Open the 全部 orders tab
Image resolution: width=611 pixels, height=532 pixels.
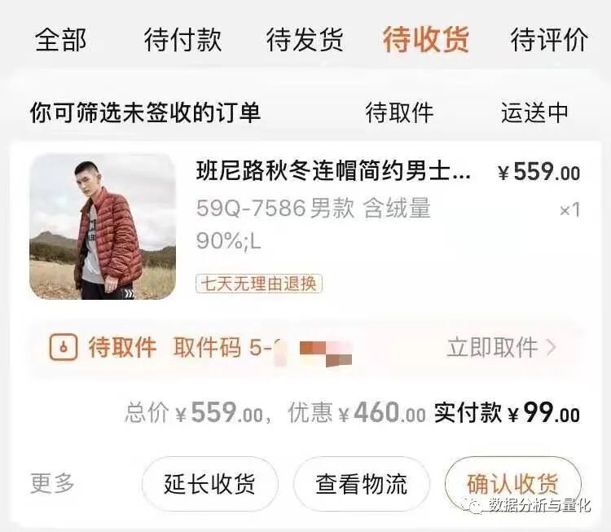60,40
